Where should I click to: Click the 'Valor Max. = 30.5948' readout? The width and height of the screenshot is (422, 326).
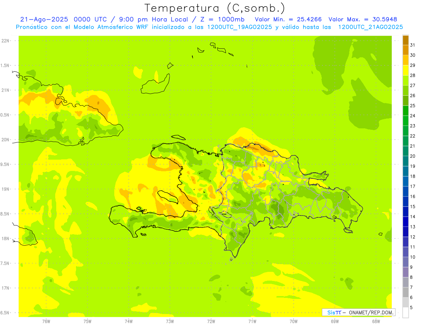pos(363,19)
